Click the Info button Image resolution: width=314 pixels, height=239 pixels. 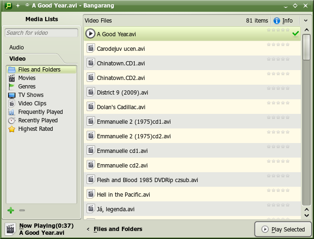283,21
